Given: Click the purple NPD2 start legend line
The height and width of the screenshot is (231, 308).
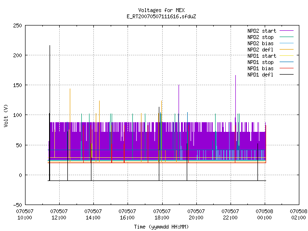Looking at the screenshot, I should pyautogui.click(x=287, y=31).
